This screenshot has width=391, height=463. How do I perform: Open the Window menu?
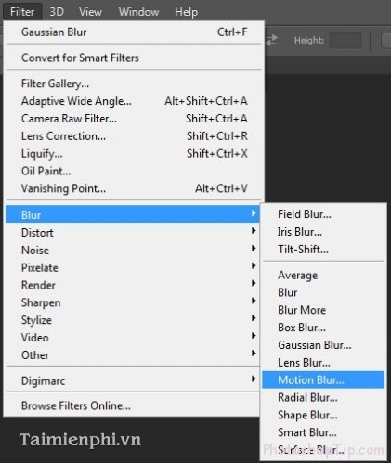[x=138, y=12]
